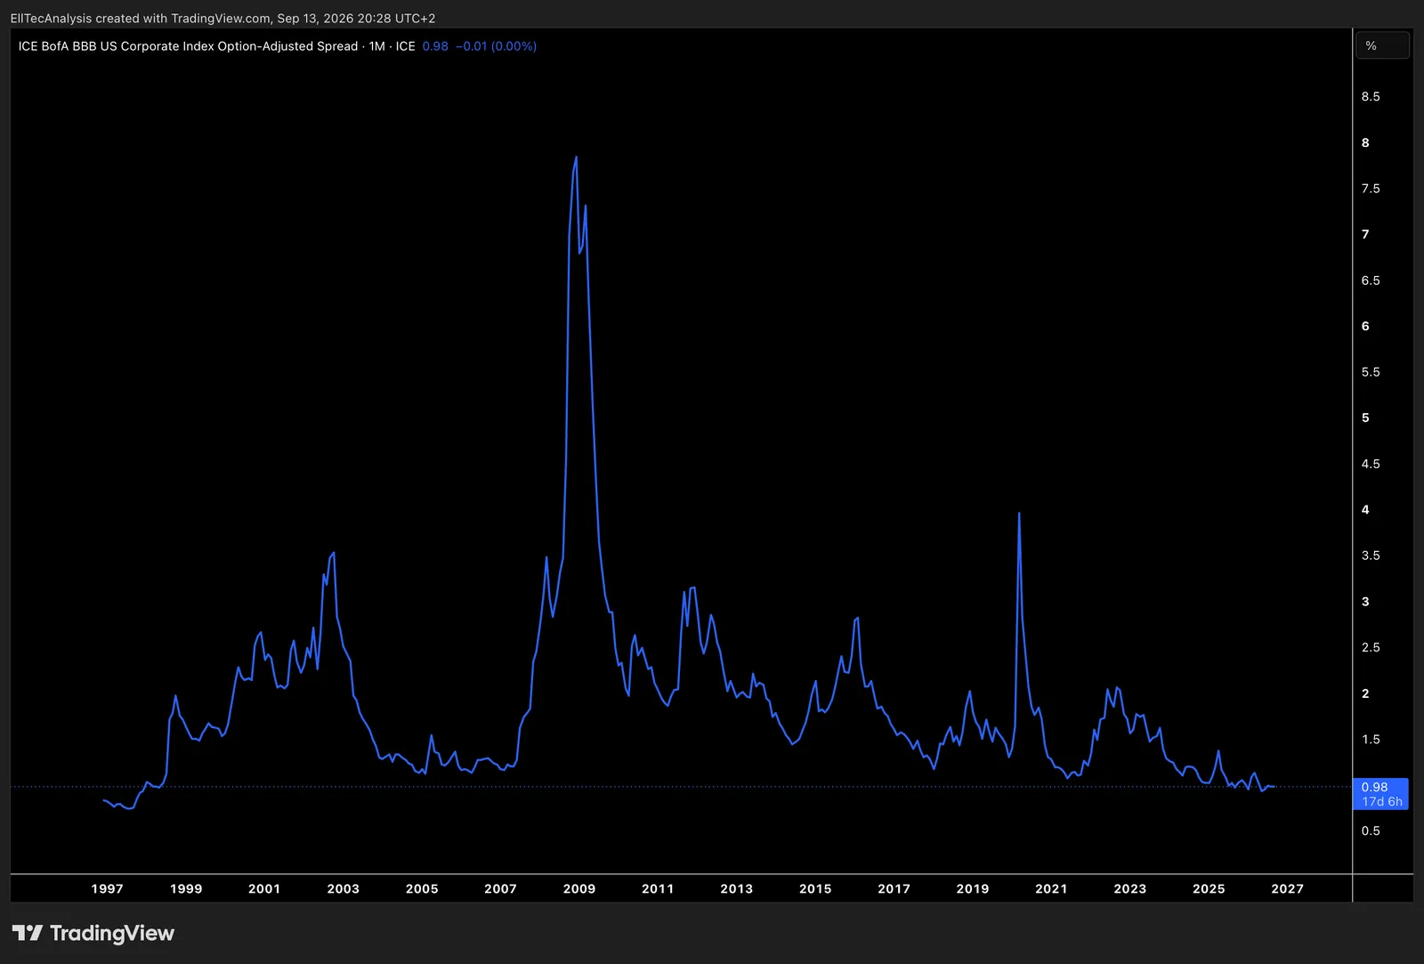Click the 2025 label on time axis

tap(1209, 888)
